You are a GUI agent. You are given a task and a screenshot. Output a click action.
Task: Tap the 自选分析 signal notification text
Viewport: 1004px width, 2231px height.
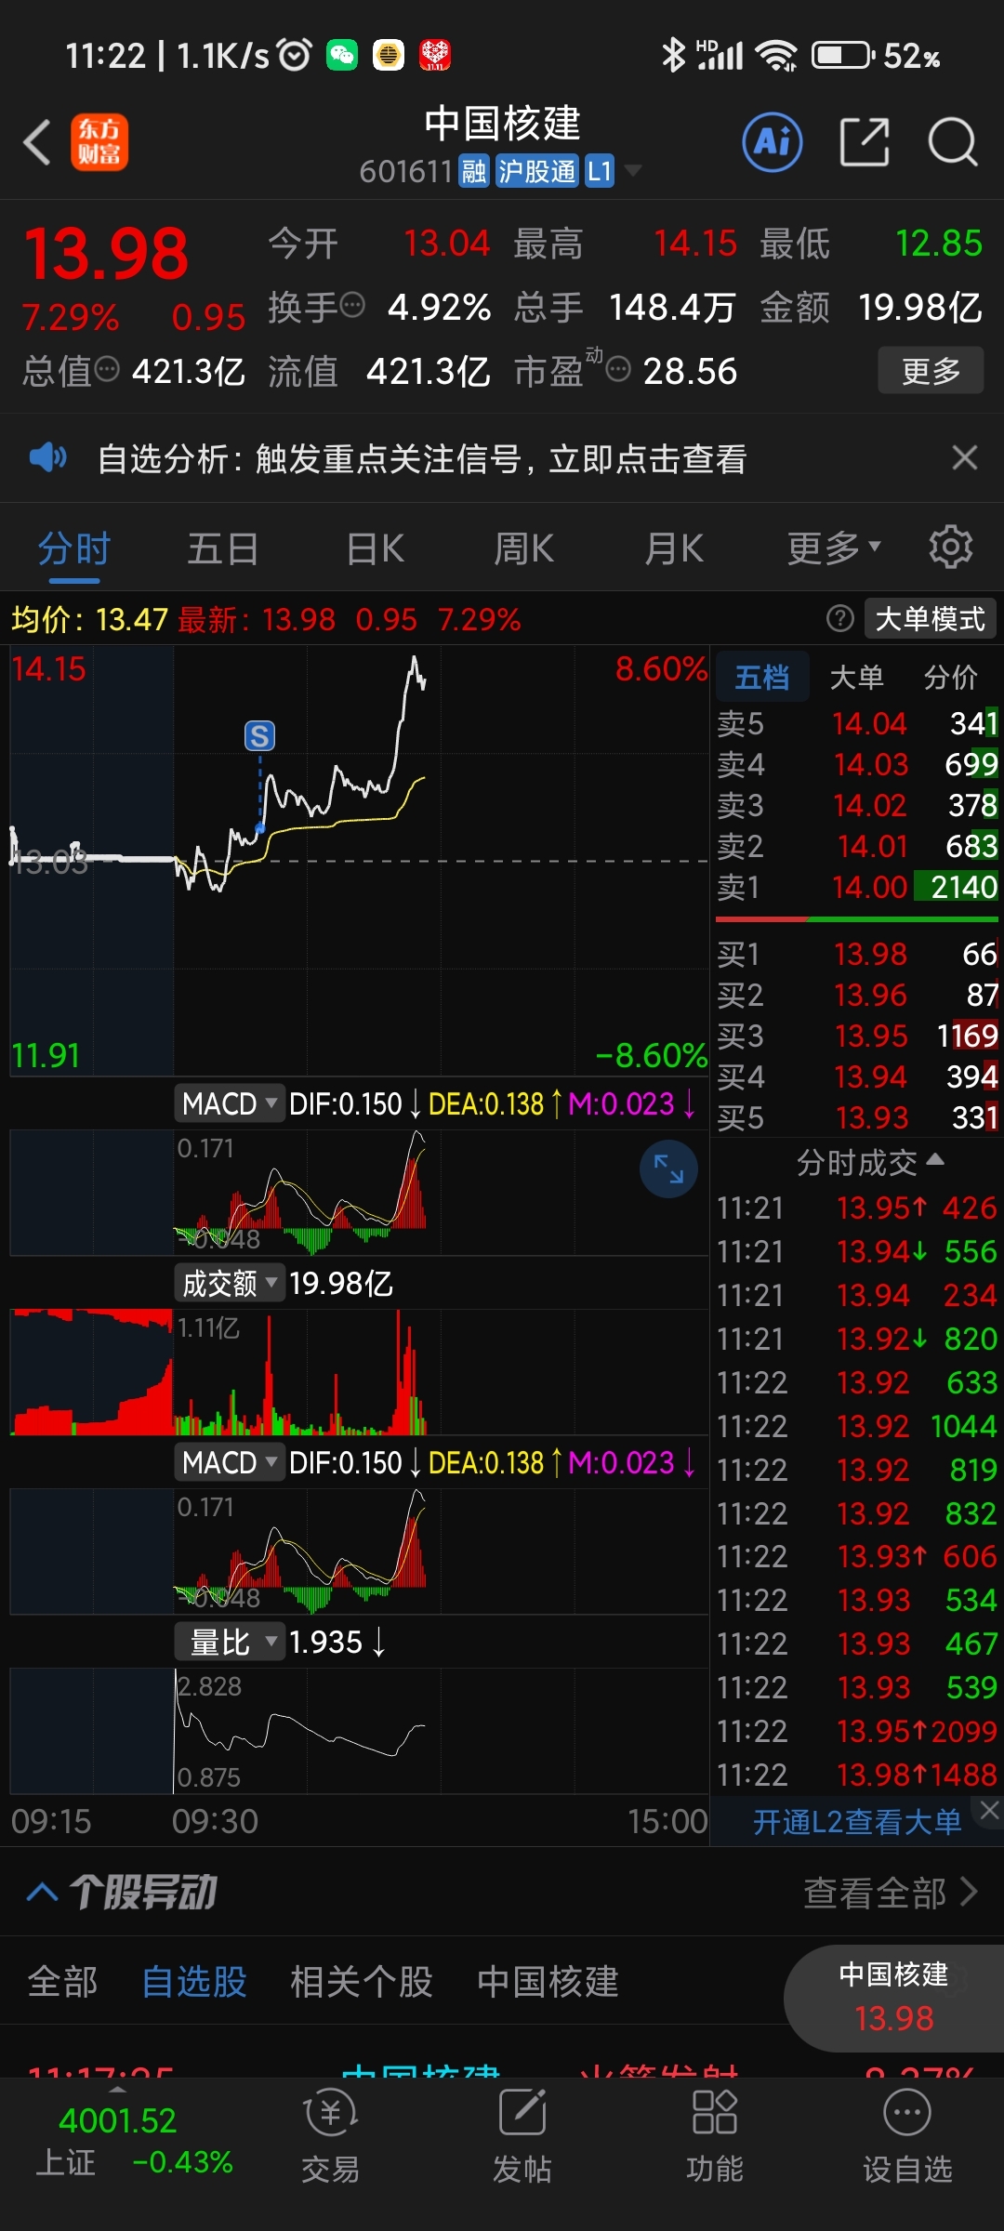coord(421,457)
